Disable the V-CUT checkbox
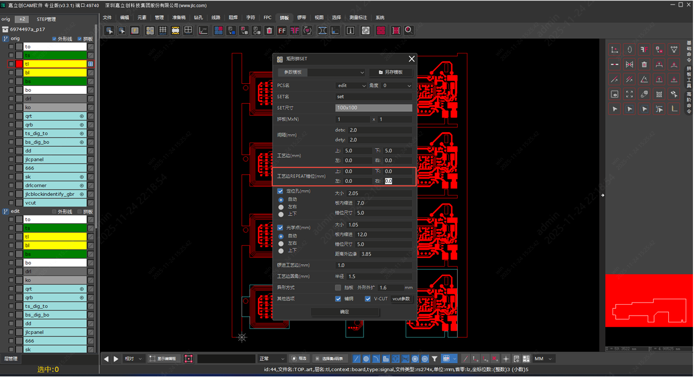Image resolution: width=694 pixels, height=378 pixels. coord(368,299)
